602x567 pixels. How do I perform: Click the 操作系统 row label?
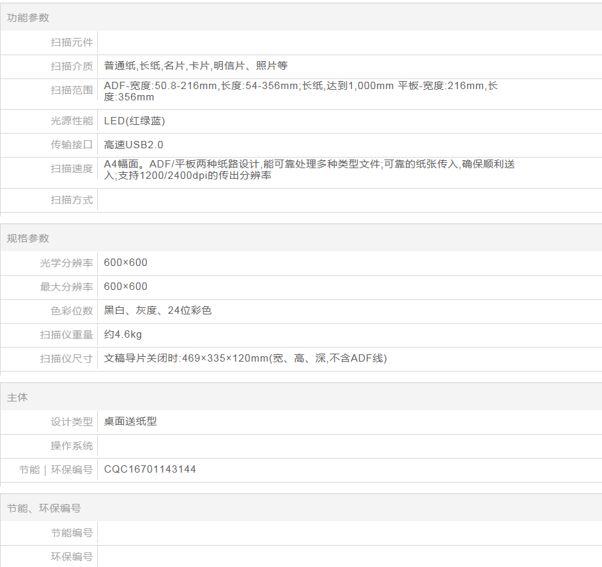(x=72, y=446)
